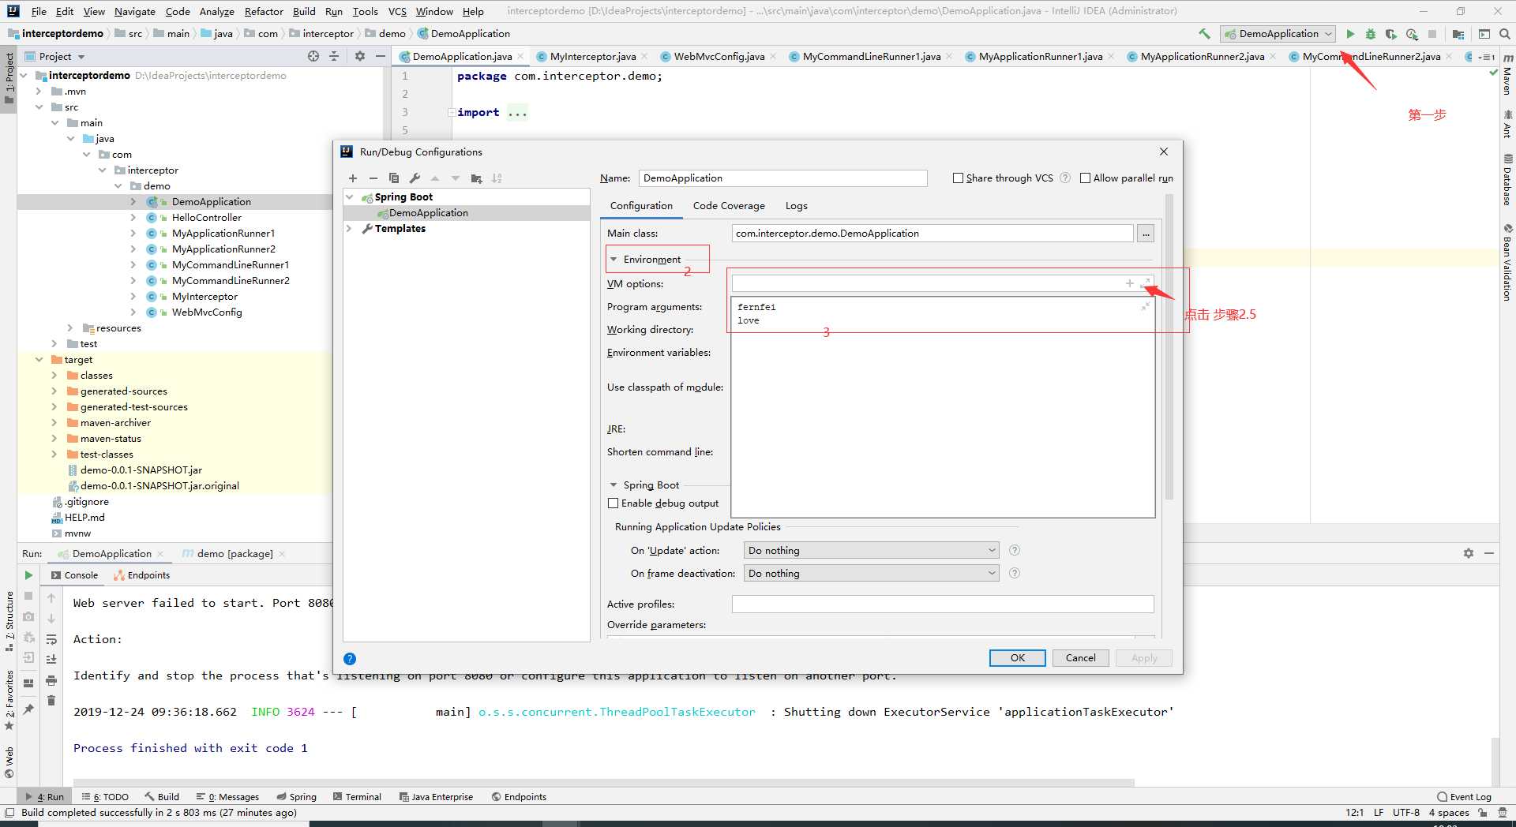
Task: Click the Build Project hammer icon
Action: point(1204,34)
